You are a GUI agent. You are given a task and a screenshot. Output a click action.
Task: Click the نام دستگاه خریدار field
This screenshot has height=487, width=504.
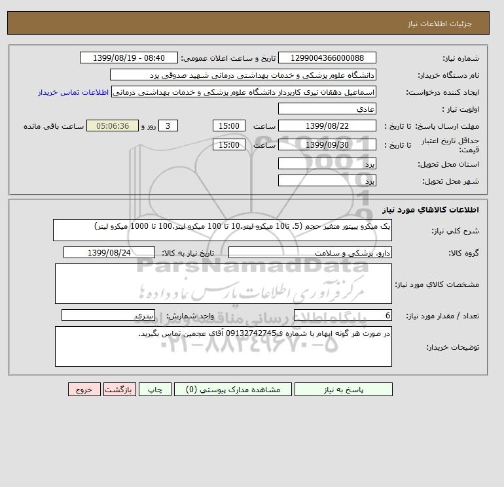click(x=243, y=75)
